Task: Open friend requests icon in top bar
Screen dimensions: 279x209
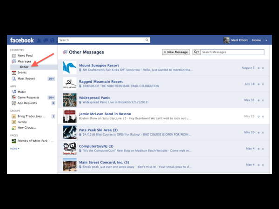Action: click(39, 40)
